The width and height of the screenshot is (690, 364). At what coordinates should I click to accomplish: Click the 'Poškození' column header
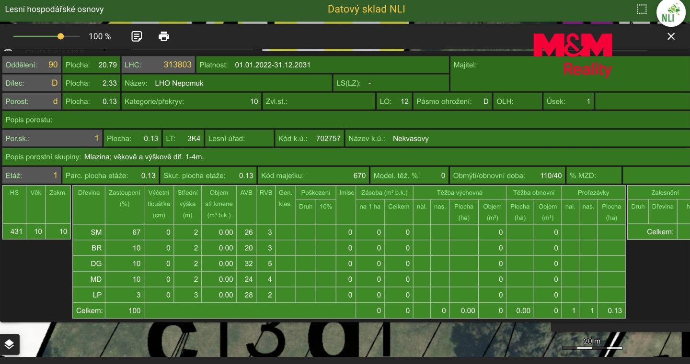[316, 193]
